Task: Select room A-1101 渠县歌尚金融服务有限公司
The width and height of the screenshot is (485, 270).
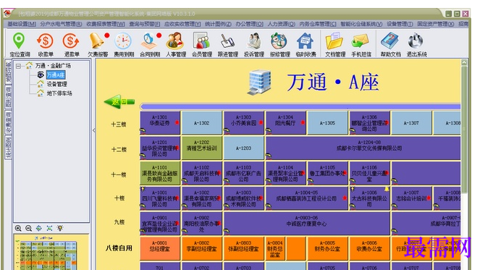Action: (x=160, y=173)
